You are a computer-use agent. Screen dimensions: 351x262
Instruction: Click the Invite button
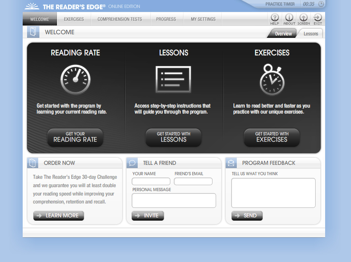(148, 216)
